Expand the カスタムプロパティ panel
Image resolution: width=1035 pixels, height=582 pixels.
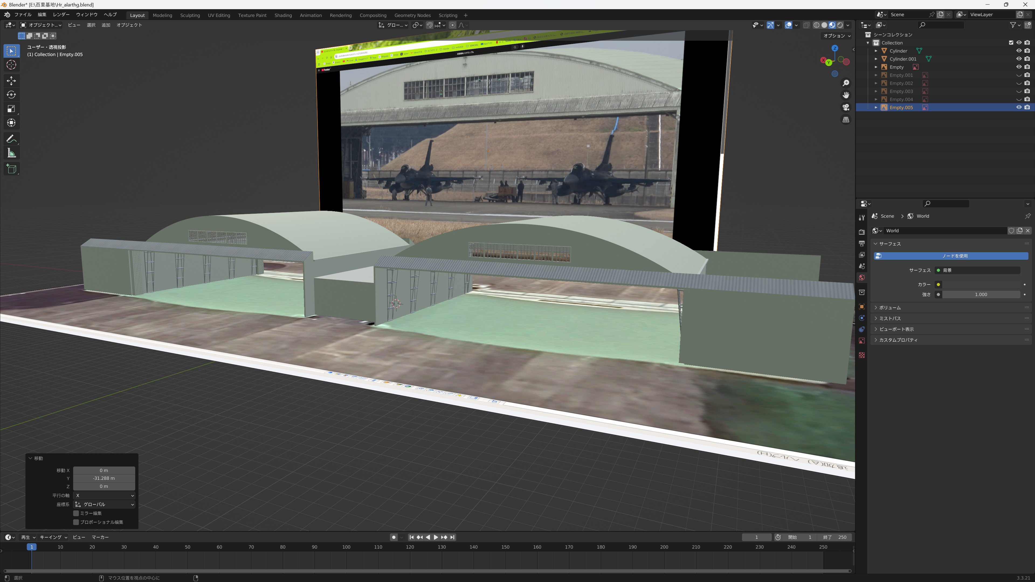[x=950, y=340]
